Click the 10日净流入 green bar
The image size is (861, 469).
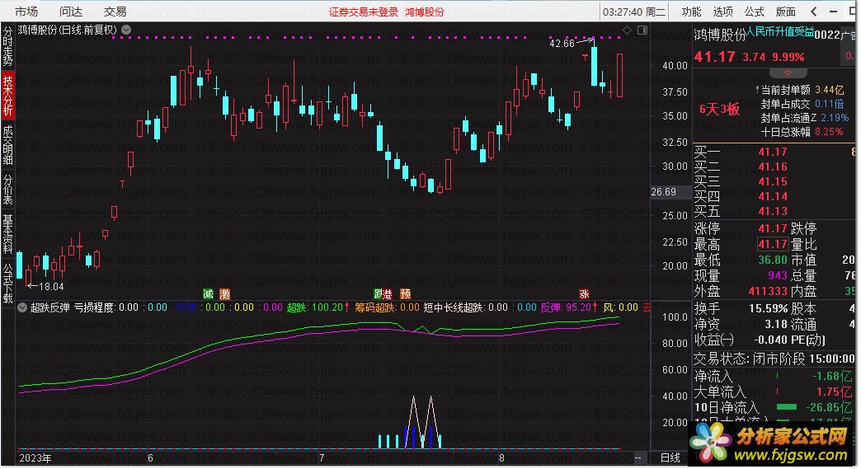coord(786,407)
